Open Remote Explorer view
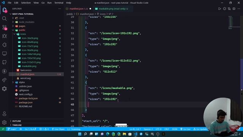 (4, 54)
